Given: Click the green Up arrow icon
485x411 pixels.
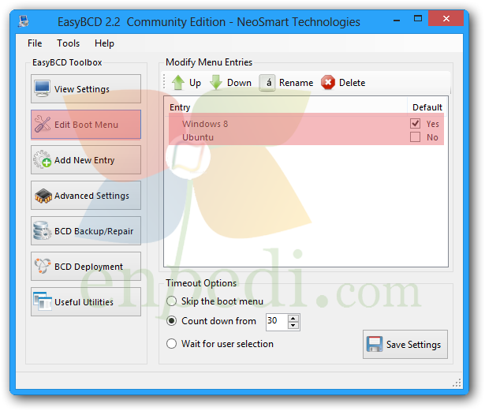Looking at the screenshot, I should pyautogui.click(x=178, y=83).
